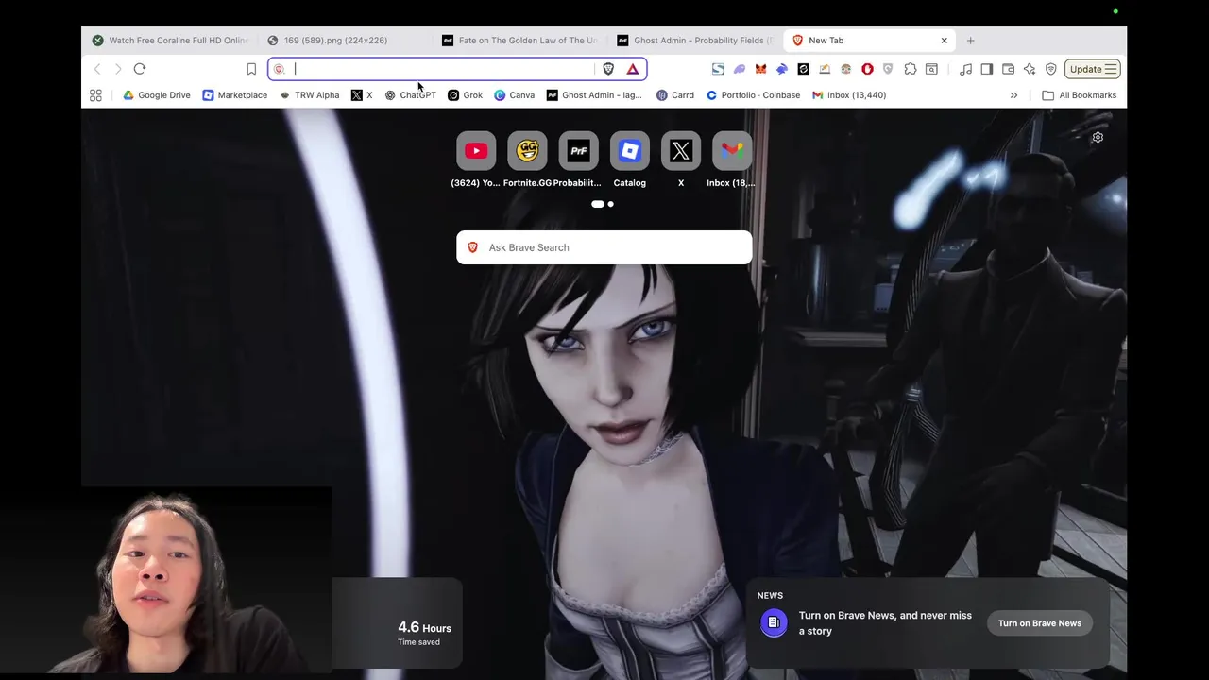Image resolution: width=1209 pixels, height=680 pixels.
Task: Open ChatGPT bookmark
Action: click(x=410, y=95)
